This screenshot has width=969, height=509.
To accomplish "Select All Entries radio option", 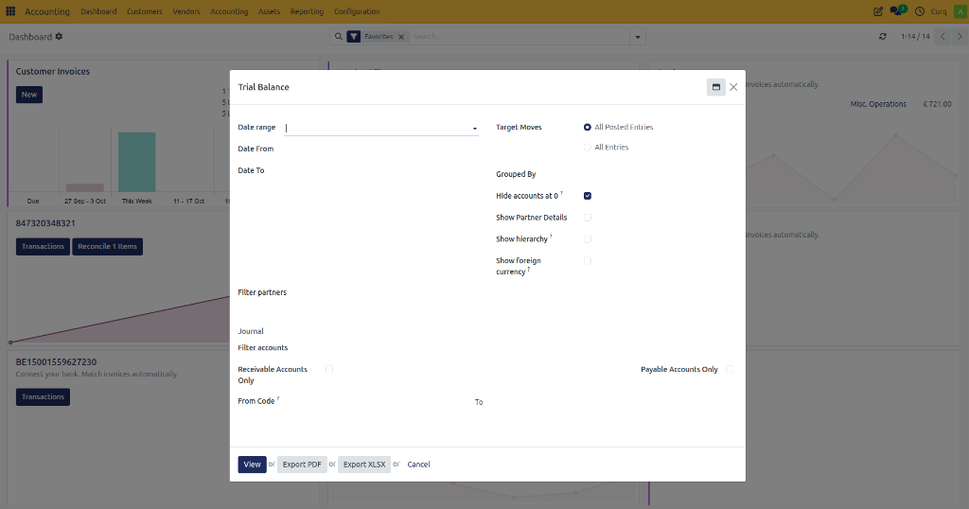I will 587,147.
